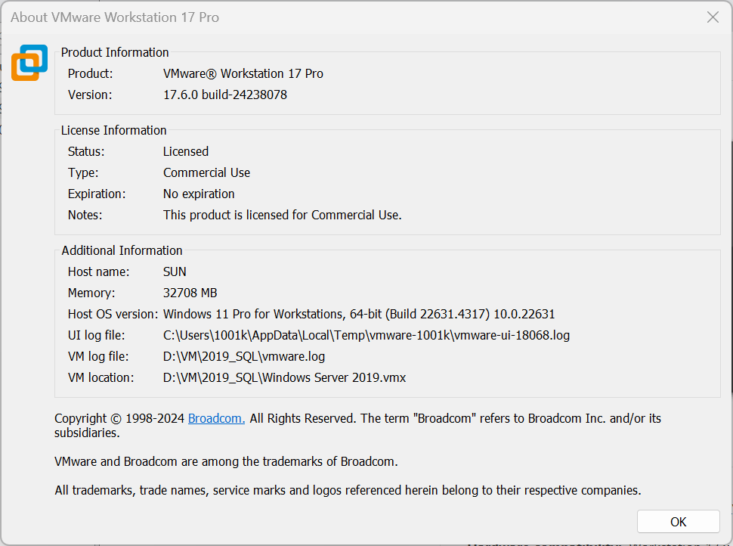Close the About VMware Workstation dialog
This screenshot has width=733, height=546.
[x=713, y=17]
